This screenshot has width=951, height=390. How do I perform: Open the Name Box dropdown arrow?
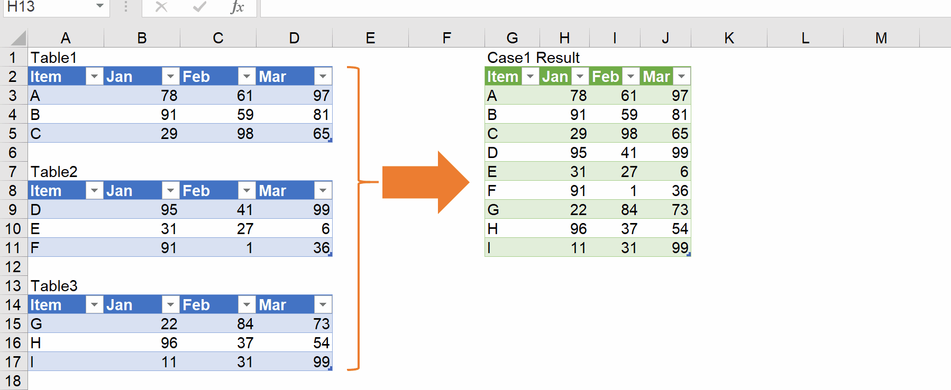pos(99,6)
